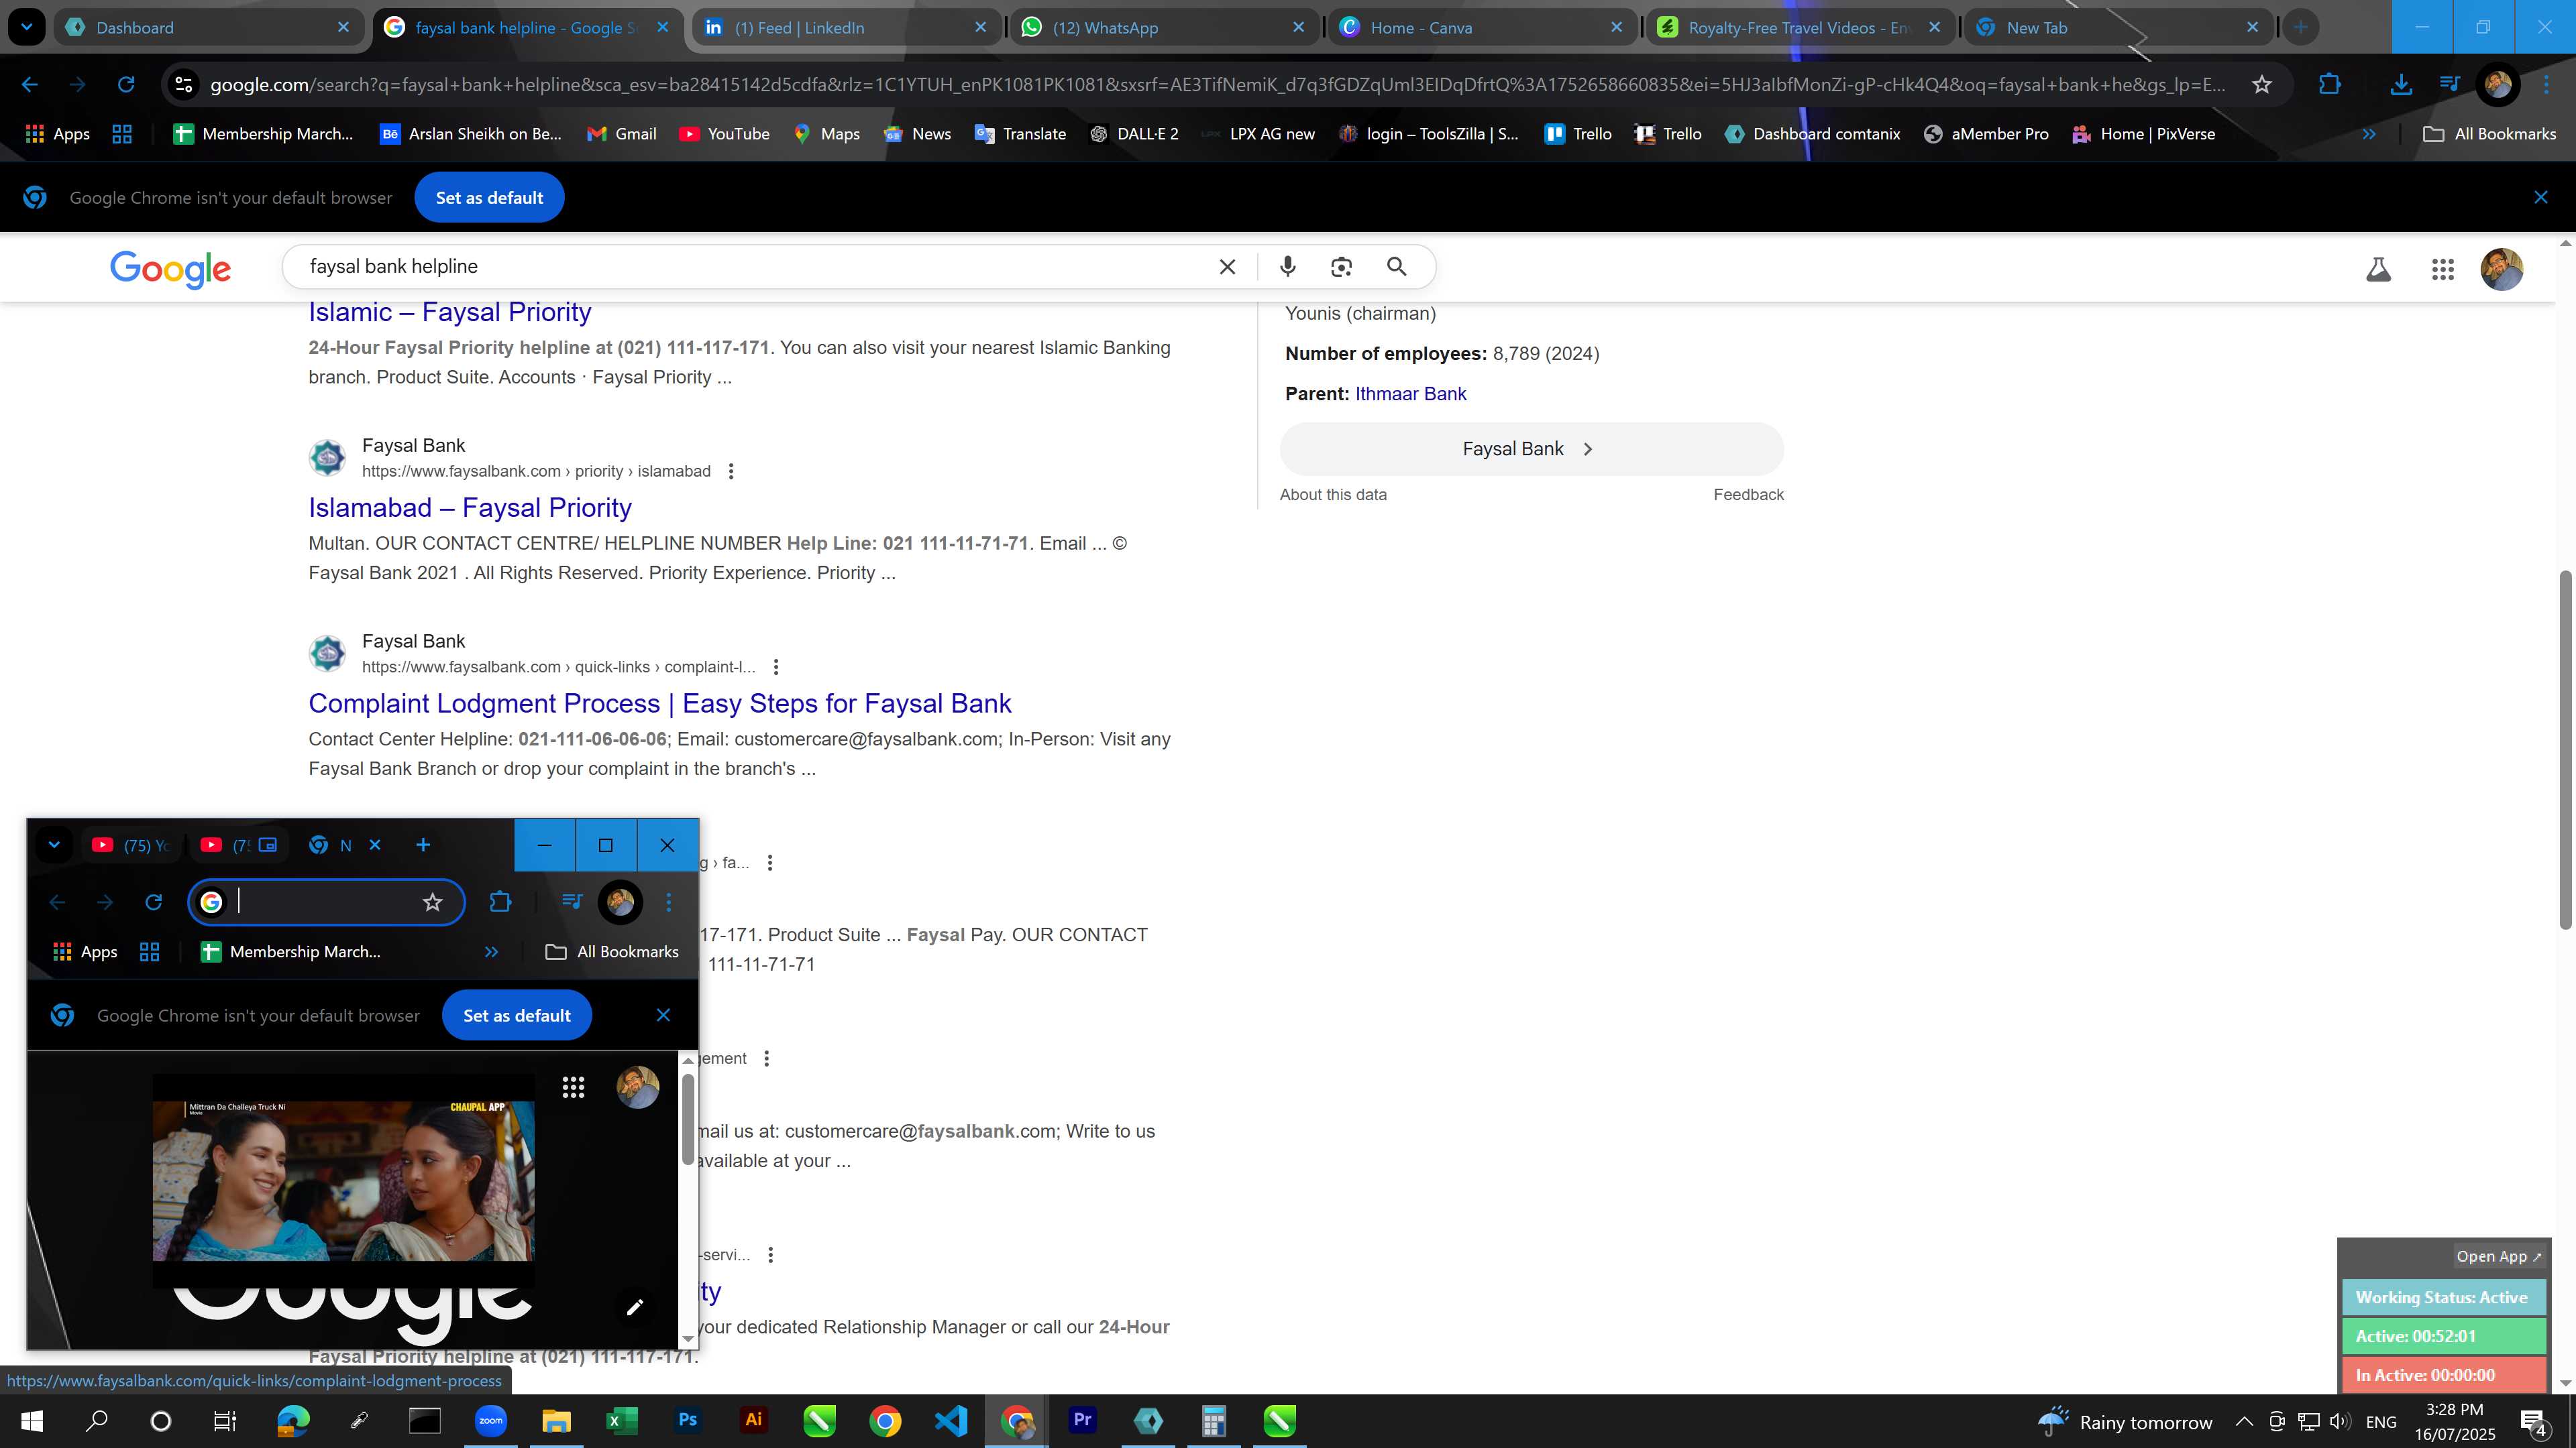Customize page with pencil icon in small window
The width and height of the screenshot is (2576, 1448).
pyautogui.click(x=634, y=1307)
